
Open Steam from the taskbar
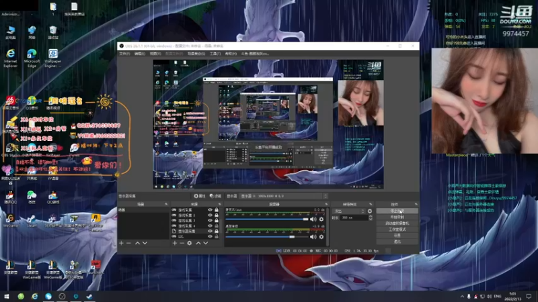coord(89,296)
